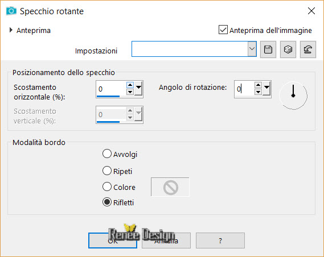
Task: Decrease horizontal offset with the down arrow
Action: tap(130, 92)
